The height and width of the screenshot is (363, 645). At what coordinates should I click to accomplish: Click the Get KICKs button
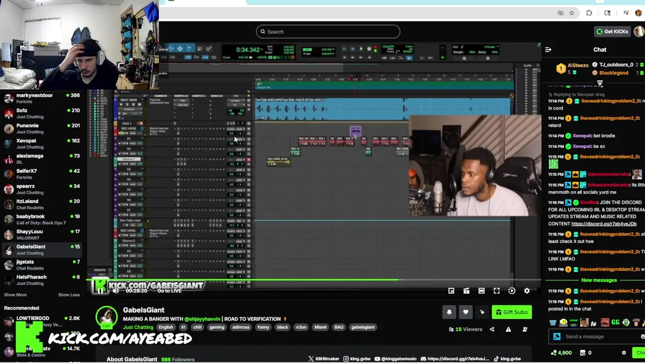coord(612,31)
